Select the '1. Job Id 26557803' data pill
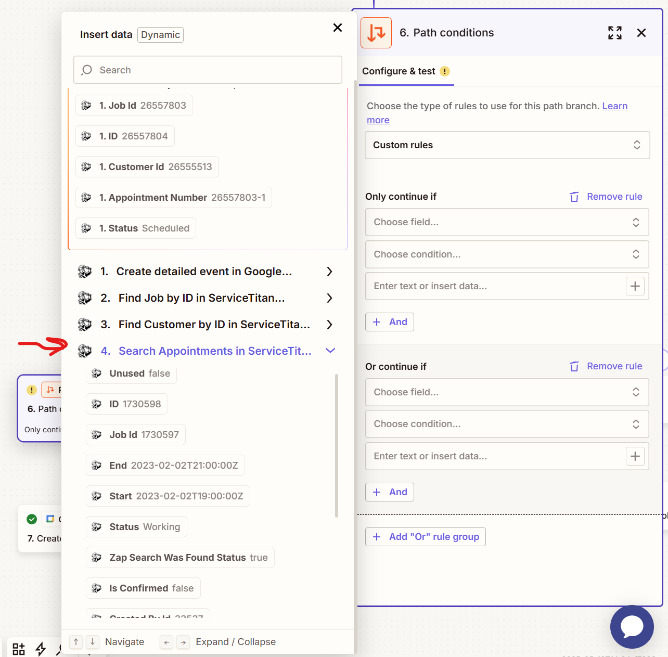The width and height of the screenshot is (668, 657). [134, 106]
